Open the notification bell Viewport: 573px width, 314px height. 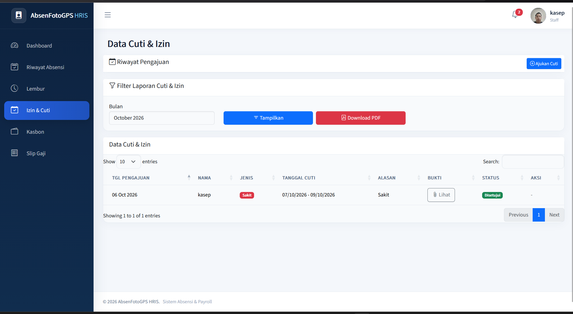point(515,14)
